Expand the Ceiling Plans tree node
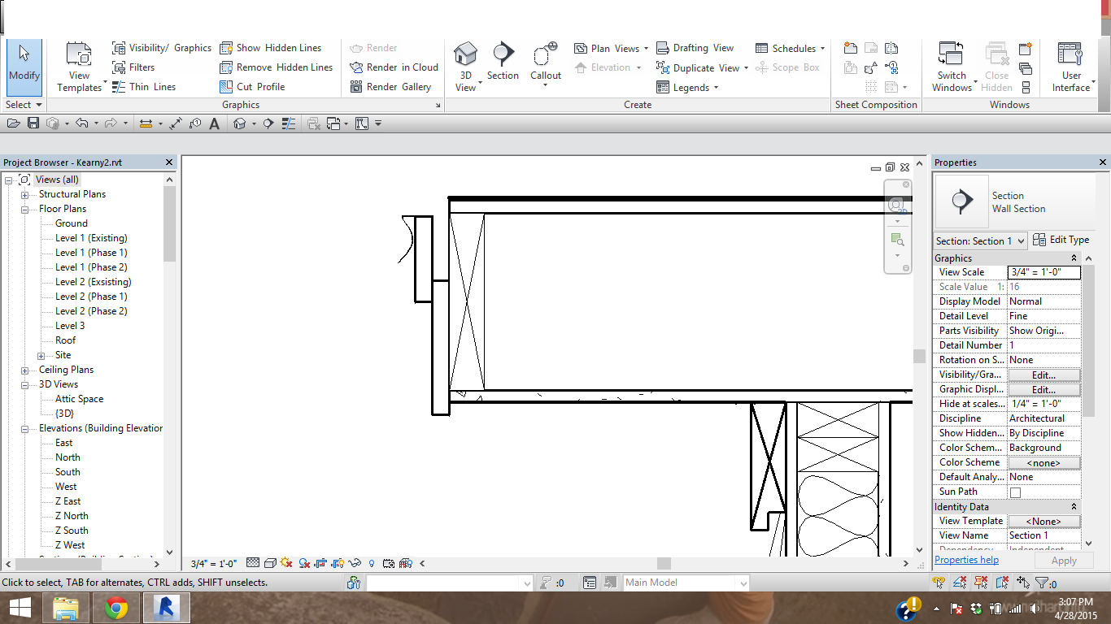1111x624 pixels. pyautogui.click(x=24, y=370)
